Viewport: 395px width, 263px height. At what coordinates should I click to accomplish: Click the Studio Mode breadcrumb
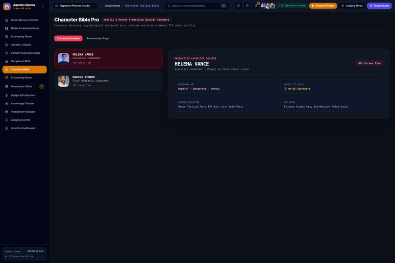point(112,6)
